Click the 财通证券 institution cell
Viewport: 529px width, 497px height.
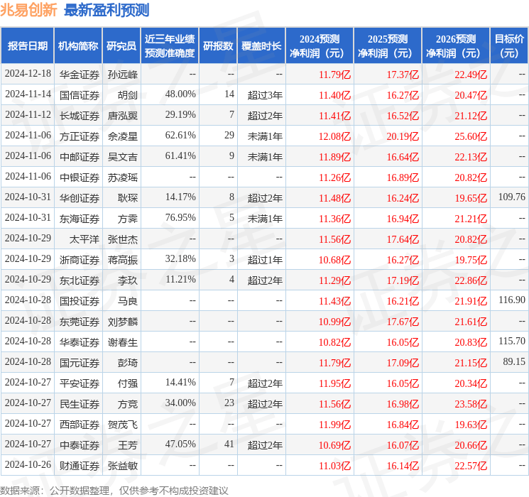point(80,466)
